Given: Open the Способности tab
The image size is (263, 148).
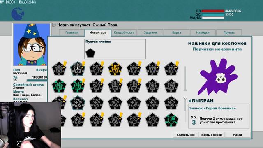Looking at the screenshot, I should point(124,32).
